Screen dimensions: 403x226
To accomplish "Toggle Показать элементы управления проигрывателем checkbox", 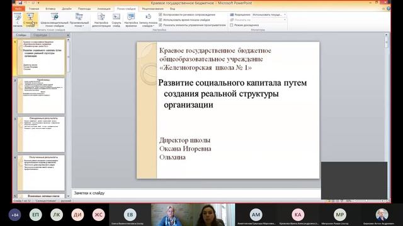I will tap(161, 25).
